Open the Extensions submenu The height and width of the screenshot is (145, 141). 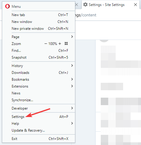38,86
